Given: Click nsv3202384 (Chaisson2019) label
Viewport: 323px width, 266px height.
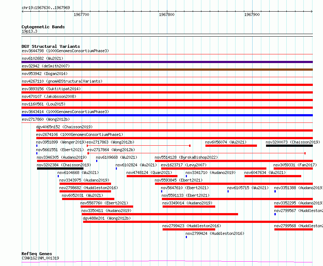Looking at the screenshot, I should pos(64,165).
